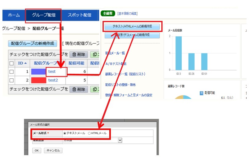Check the checkbox for the test group row

coord(11,72)
